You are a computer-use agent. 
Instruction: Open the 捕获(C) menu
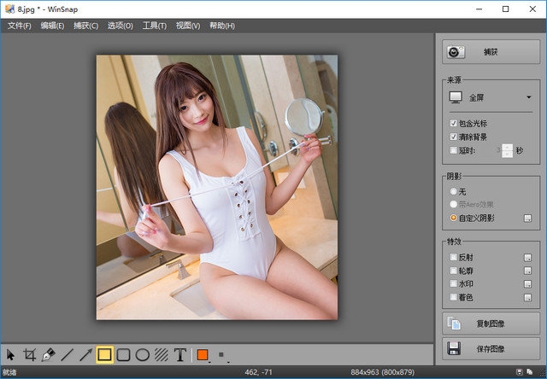click(x=85, y=26)
